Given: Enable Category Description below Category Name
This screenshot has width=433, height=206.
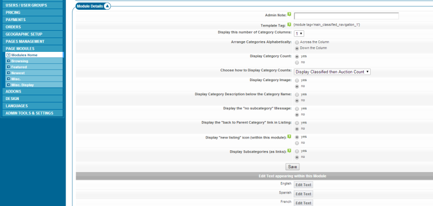Looking at the screenshot, I should pyautogui.click(x=297, y=95).
